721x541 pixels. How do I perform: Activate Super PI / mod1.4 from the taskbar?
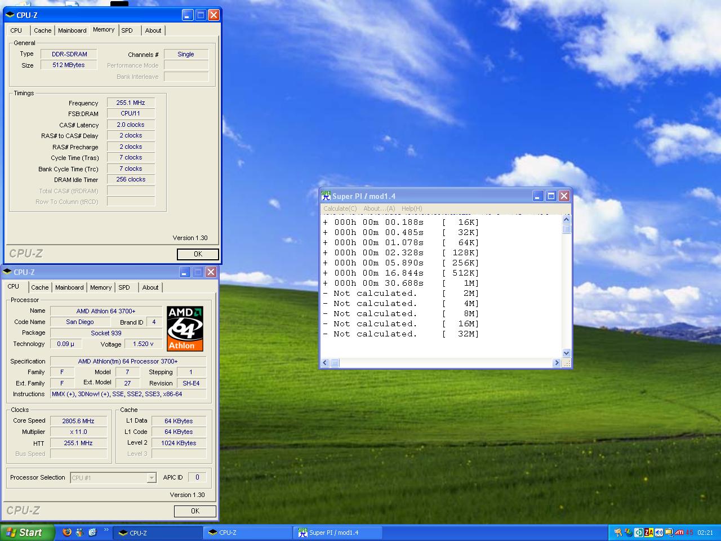tap(338, 533)
